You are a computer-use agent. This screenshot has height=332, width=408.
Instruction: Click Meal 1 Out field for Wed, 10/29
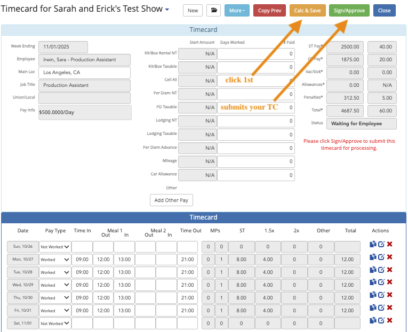click(x=103, y=285)
